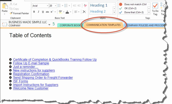Open the Welcome New Customer link

(x=31, y=88)
